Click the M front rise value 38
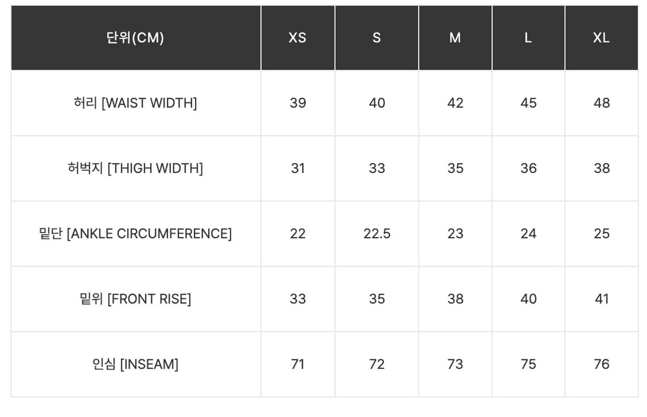The height and width of the screenshot is (417, 647). click(x=455, y=299)
